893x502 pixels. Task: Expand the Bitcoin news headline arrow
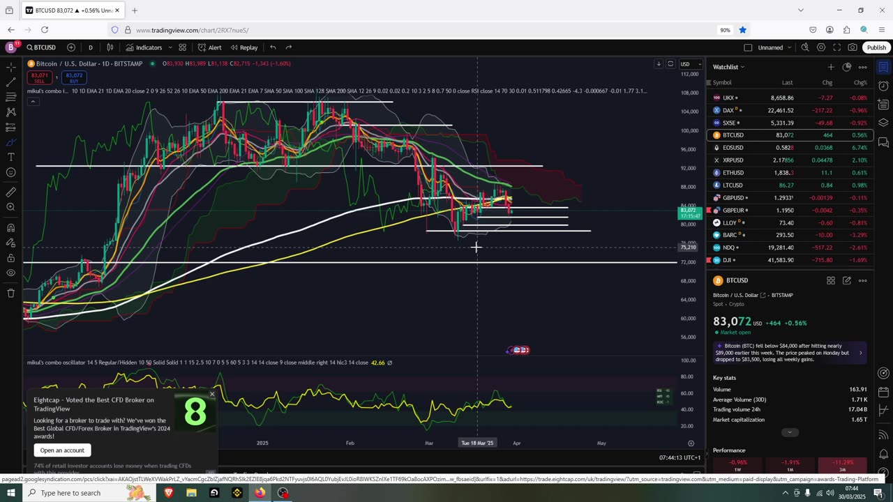click(860, 353)
